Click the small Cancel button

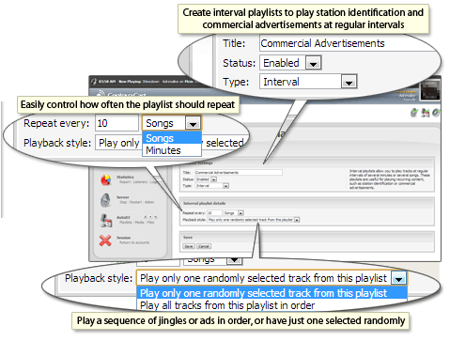pos(204,246)
